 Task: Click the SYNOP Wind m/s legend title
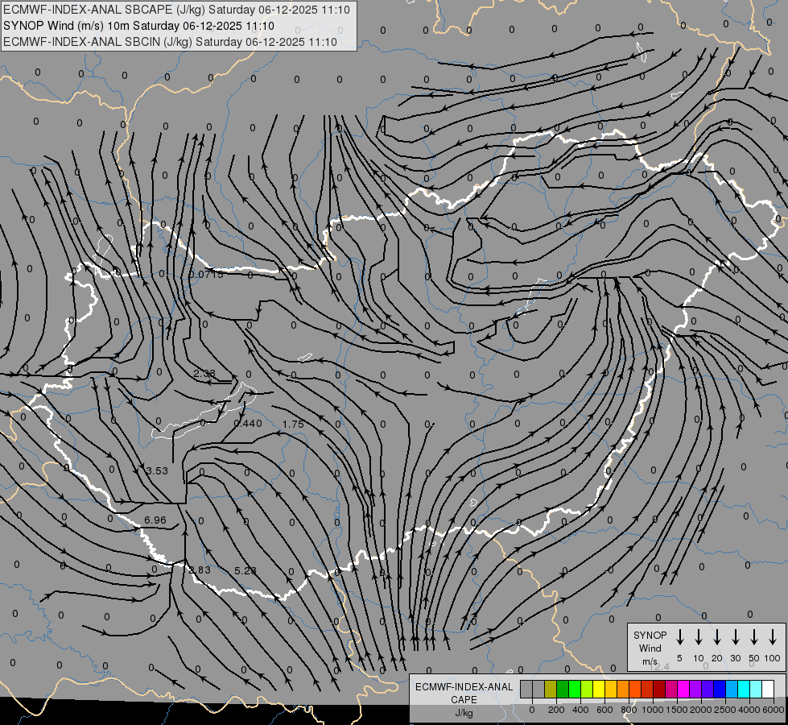[650, 648]
